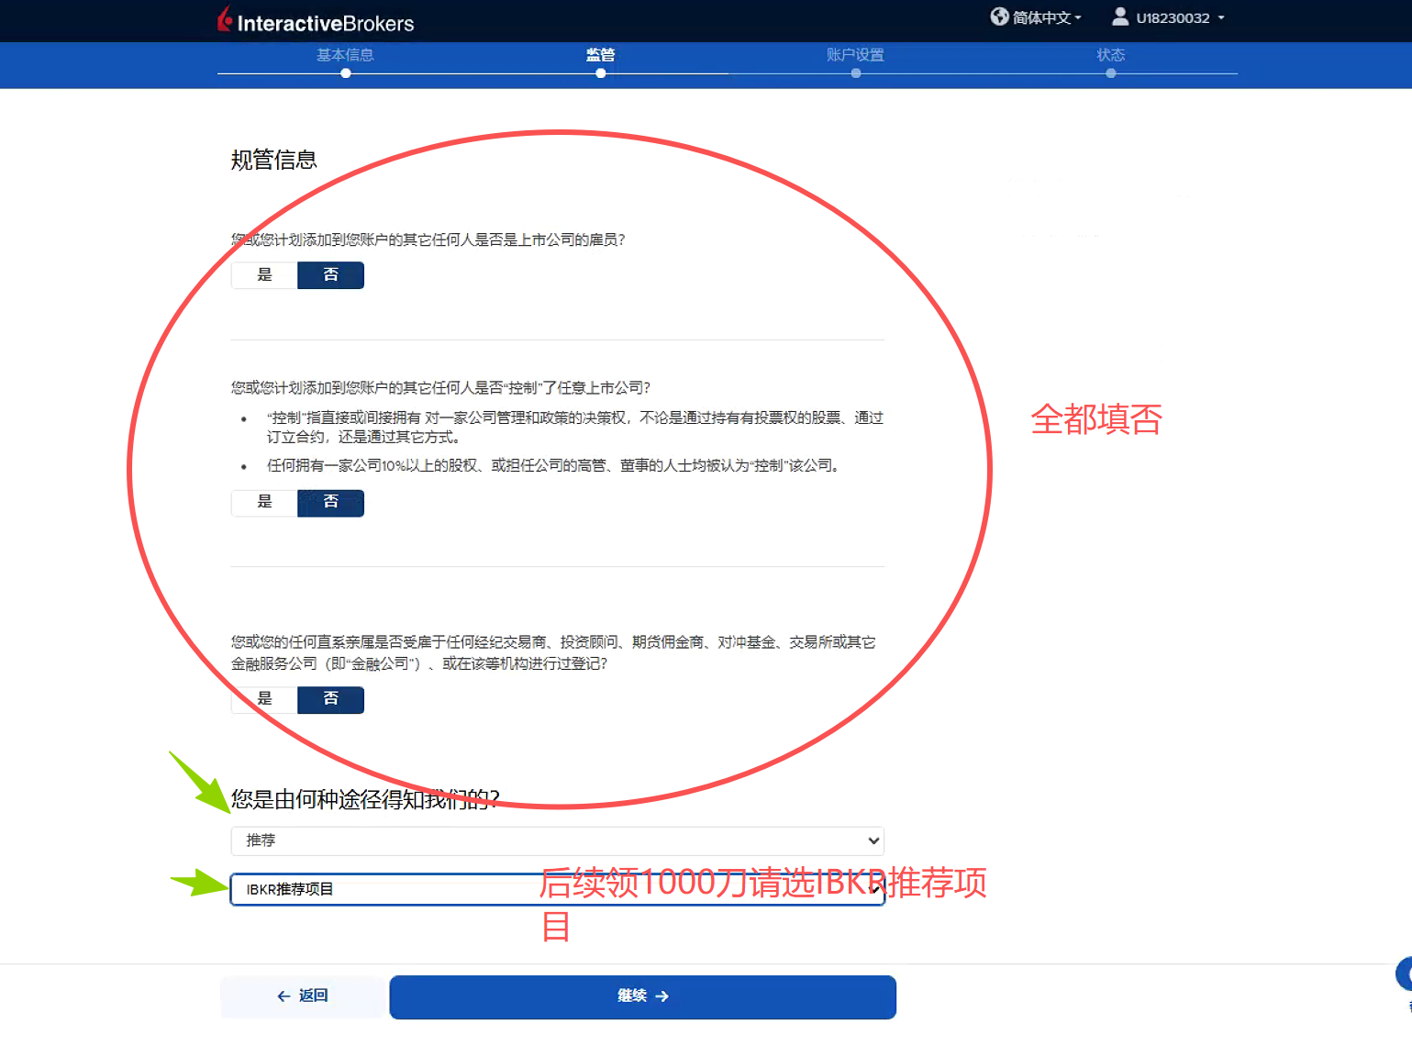Image resolution: width=1412 pixels, height=1046 pixels.
Task: Select 否 for public company employee question
Action: pyautogui.click(x=330, y=275)
